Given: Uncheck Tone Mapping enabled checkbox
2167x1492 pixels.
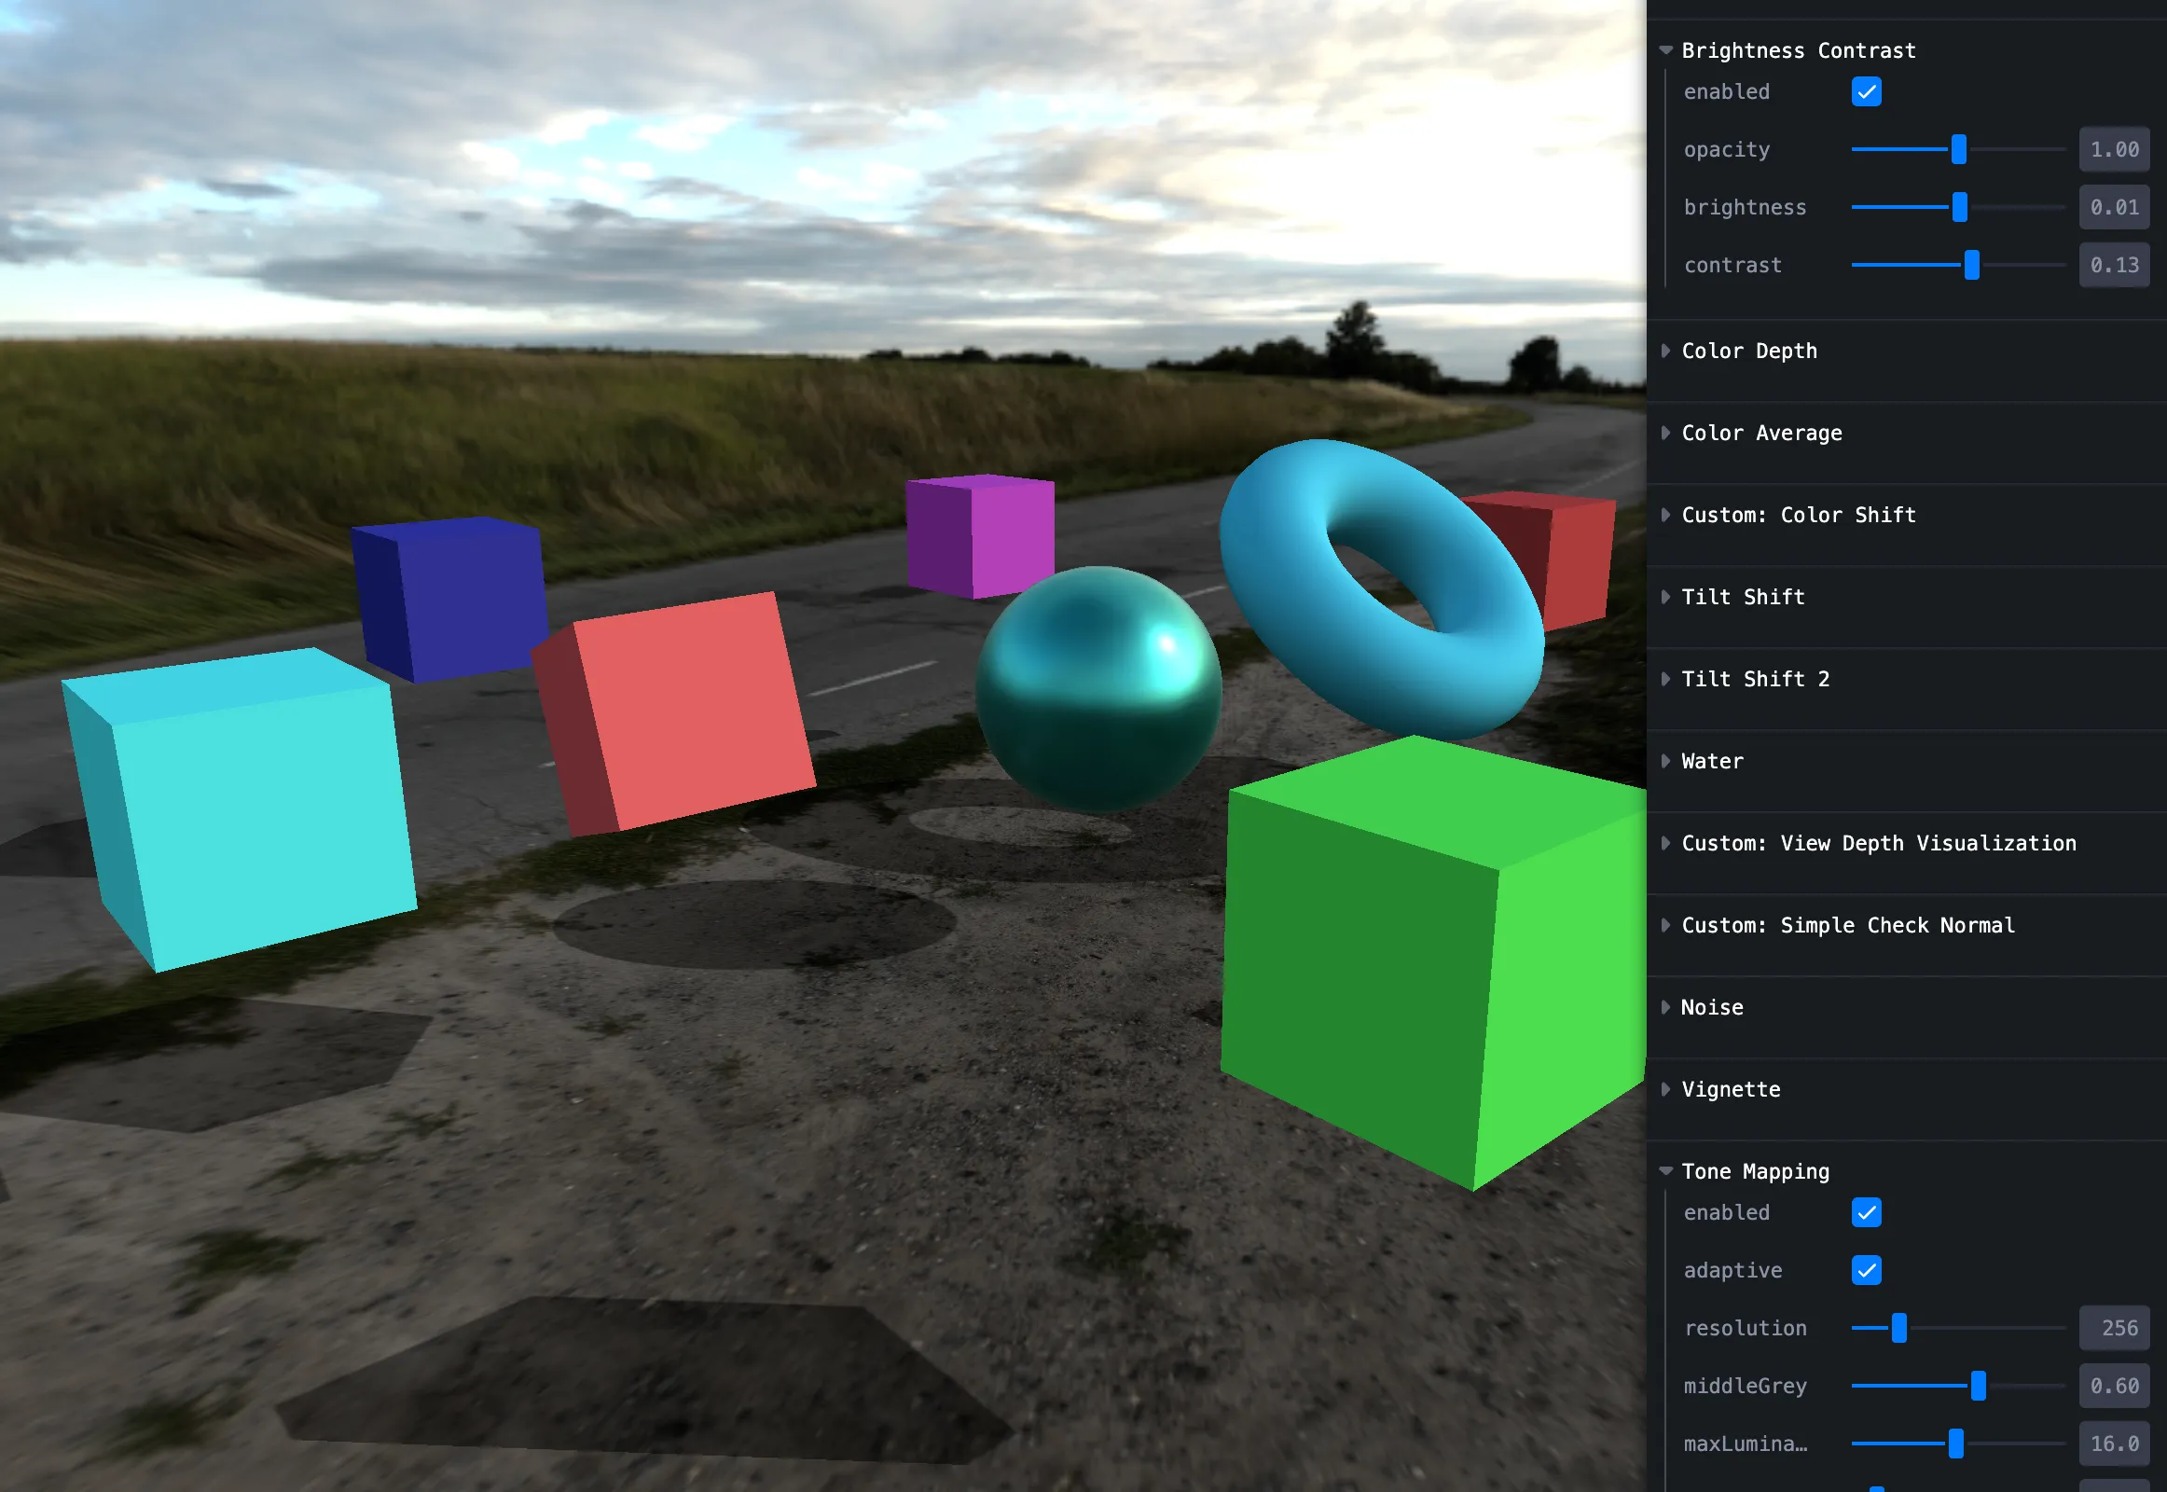Looking at the screenshot, I should [x=1865, y=1212].
